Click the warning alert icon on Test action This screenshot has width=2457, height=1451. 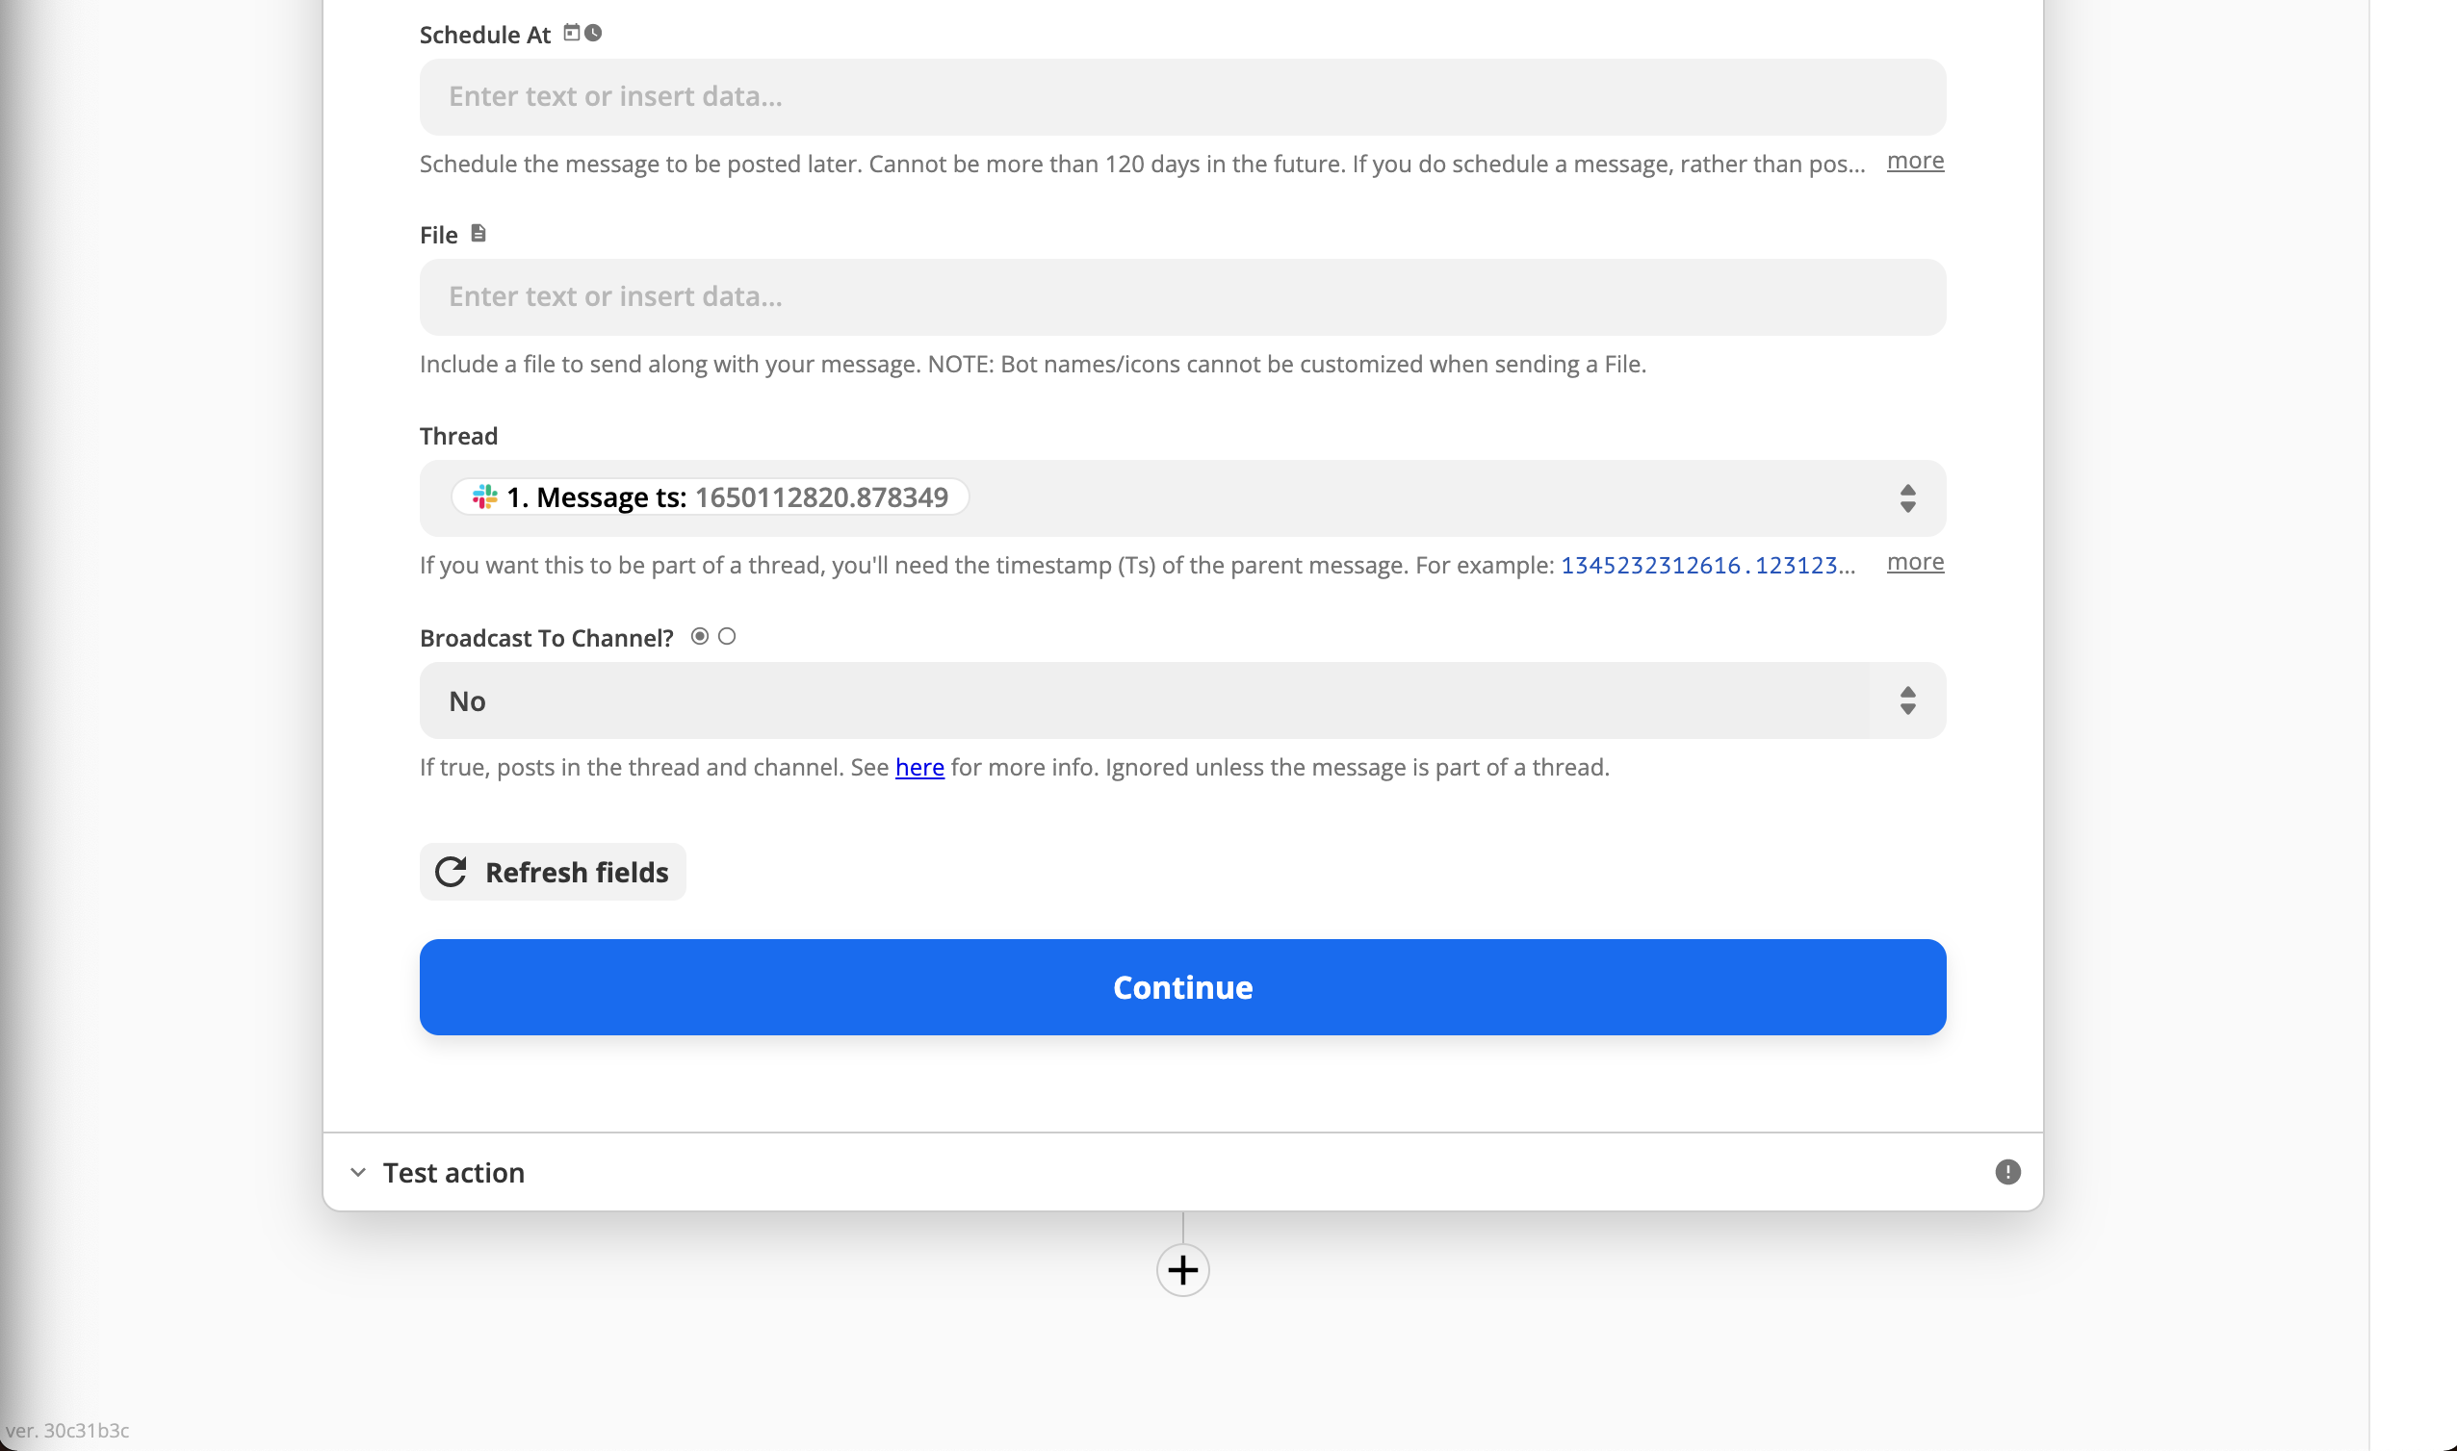point(2007,1171)
